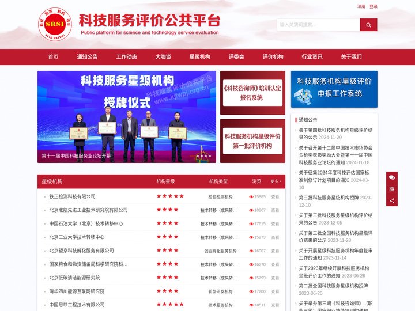Click the eye icon for 铁正检测科技有限公司
415x311 pixels.
251,197
